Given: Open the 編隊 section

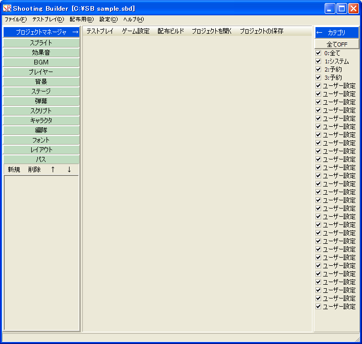Looking at the screenshot, I should coord(41,130).
